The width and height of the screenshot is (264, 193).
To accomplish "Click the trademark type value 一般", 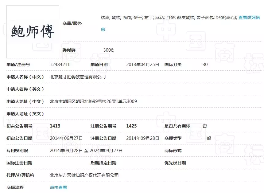I will coord(207,138).
